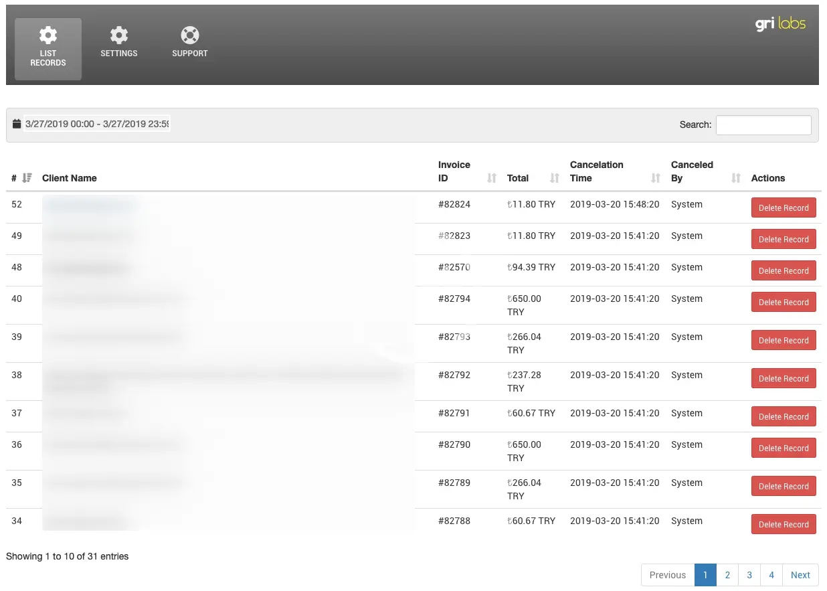Go to page 4 of records
Viewport: 827px width, 591px height.
pos(771,575)
